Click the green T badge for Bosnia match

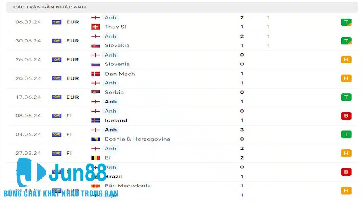pos(346,135)
